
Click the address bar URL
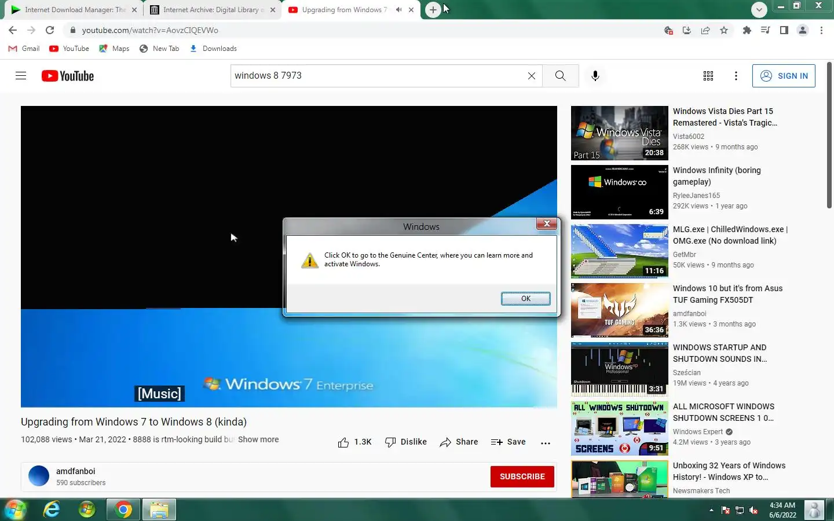[150, 30]
